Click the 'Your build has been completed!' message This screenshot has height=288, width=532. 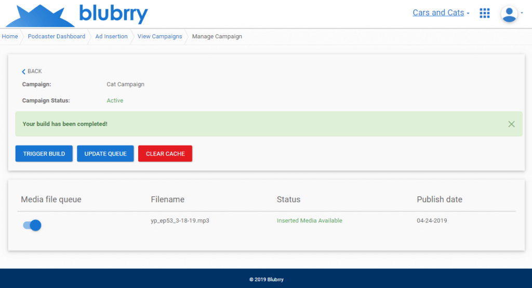pos(65,124)
